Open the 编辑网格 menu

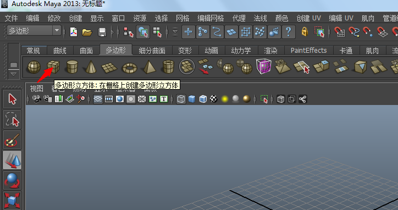click(211, 18)
